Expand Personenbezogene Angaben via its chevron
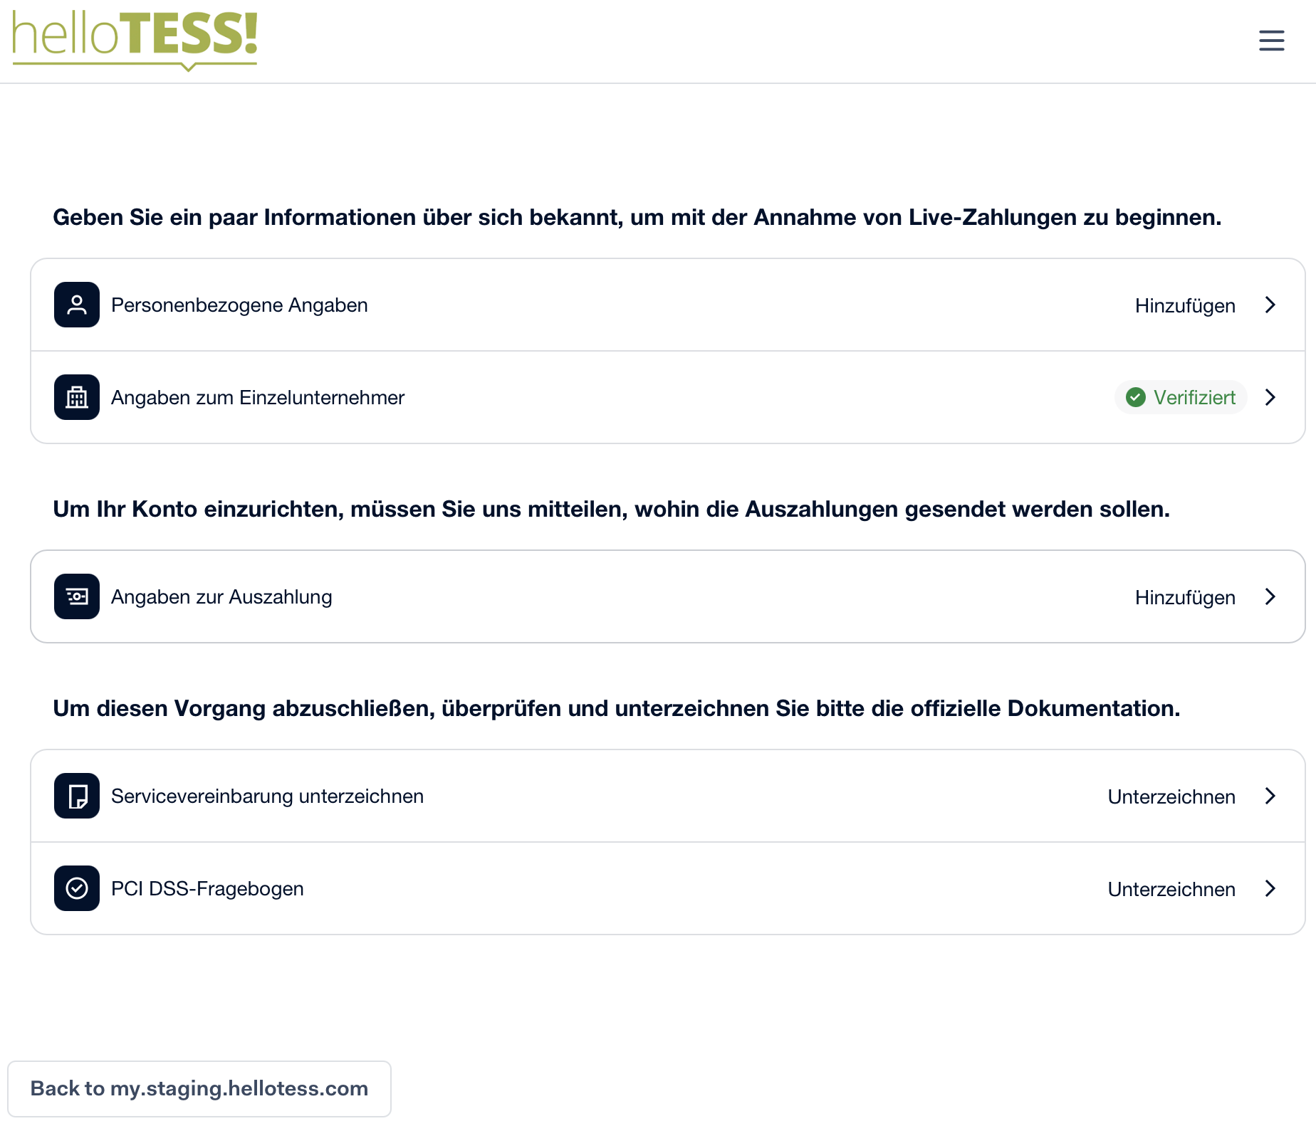The image size is (1316, 1126). (1270, 305)
